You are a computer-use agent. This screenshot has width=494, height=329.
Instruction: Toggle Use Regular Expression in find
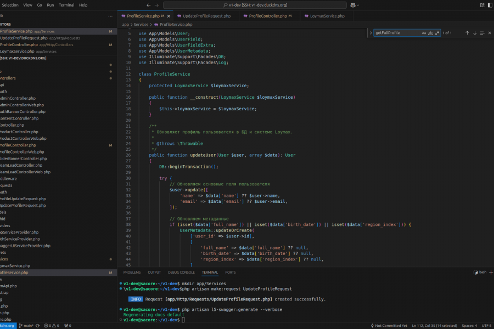(437, 33)
